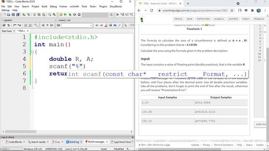
Task: Click the PROBLEMS button
Action: pos(259,19)
